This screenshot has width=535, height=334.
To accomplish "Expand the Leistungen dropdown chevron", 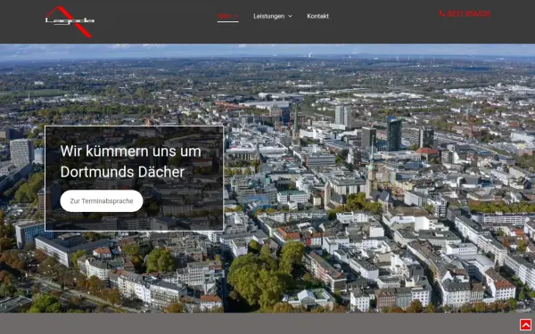I will [x=291, y=16].
